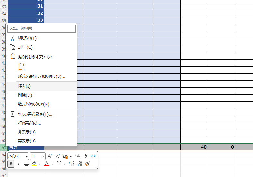Select 挿入(I) from the context menu
This screenshot has width=253, height=177.
coord(24,86)
